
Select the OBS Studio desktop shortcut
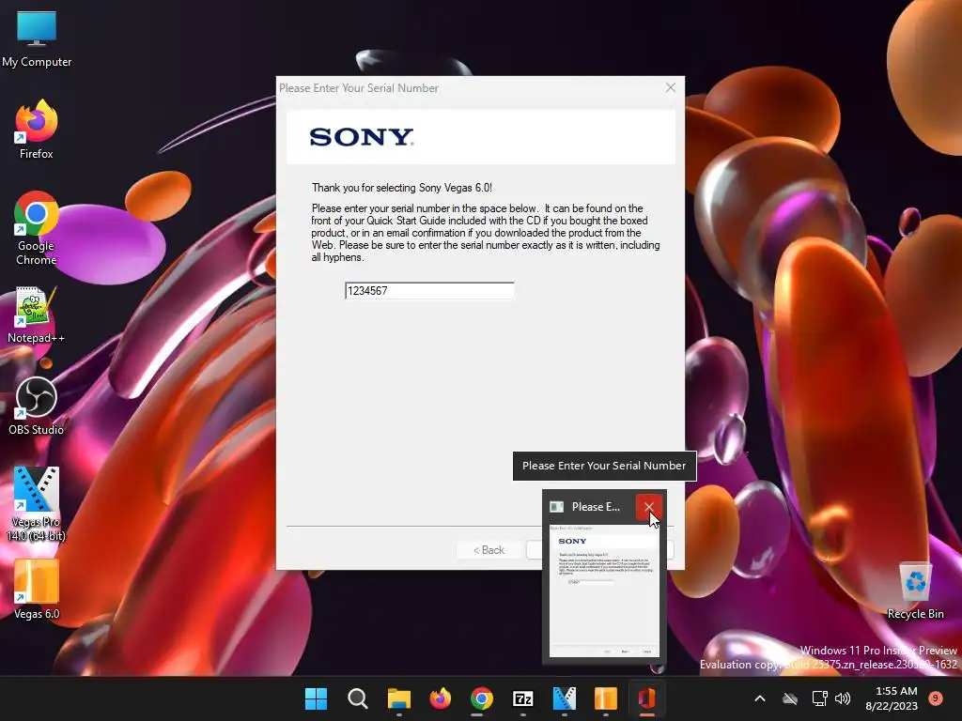coord(37,406)
